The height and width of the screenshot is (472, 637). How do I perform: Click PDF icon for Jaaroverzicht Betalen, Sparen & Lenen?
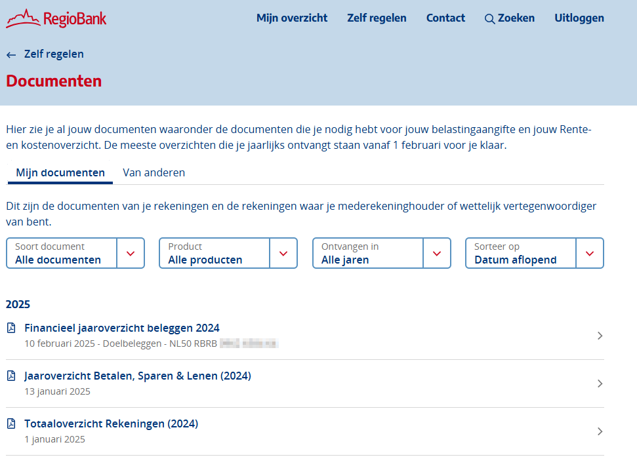[11, 376]
